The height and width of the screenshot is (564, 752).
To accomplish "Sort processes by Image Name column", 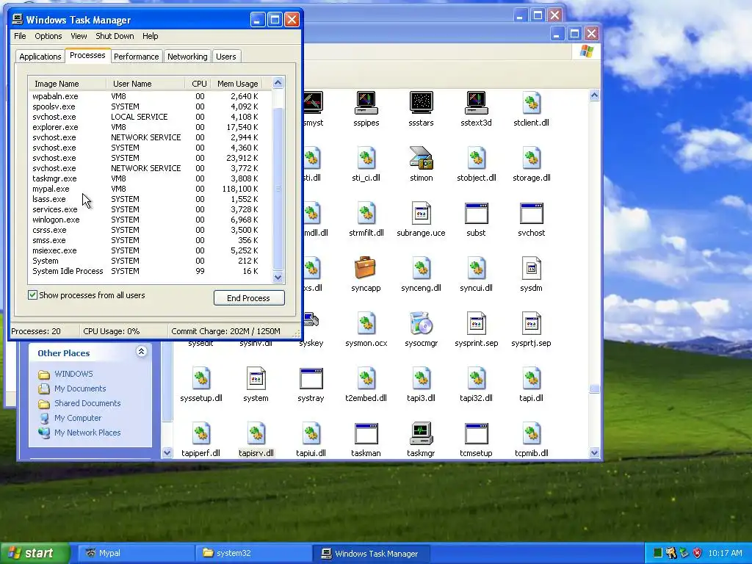I will 67,84.
